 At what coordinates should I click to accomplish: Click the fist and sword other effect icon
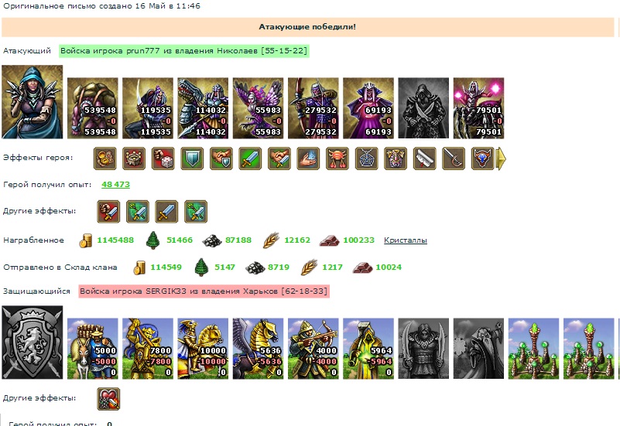coord(108,212)
